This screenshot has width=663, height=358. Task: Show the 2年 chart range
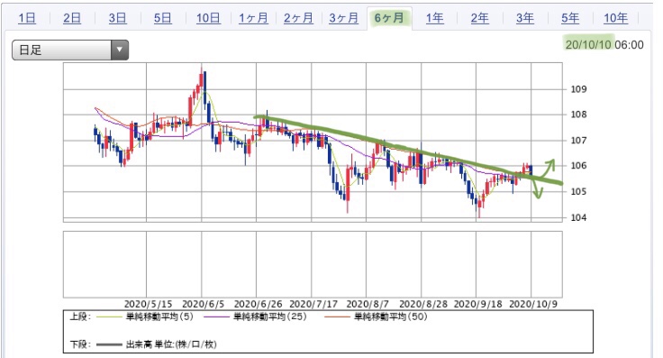[479, 18]
